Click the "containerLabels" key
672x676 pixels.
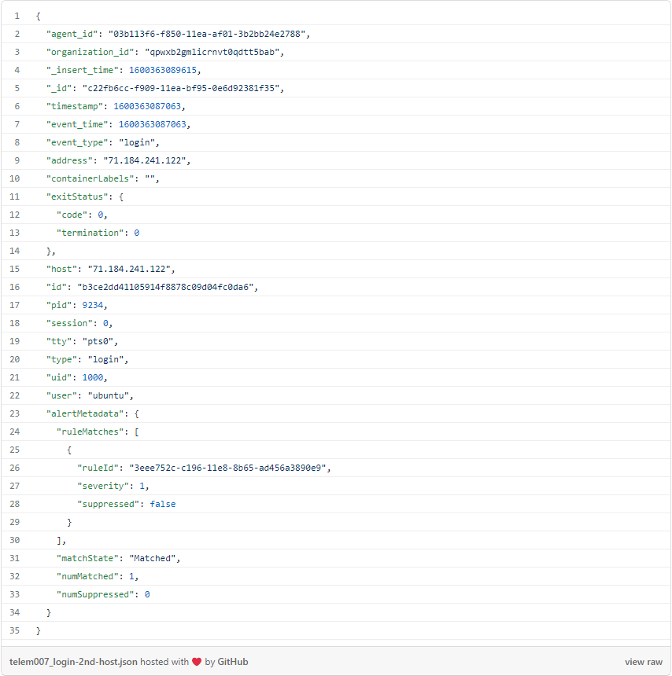90,179
